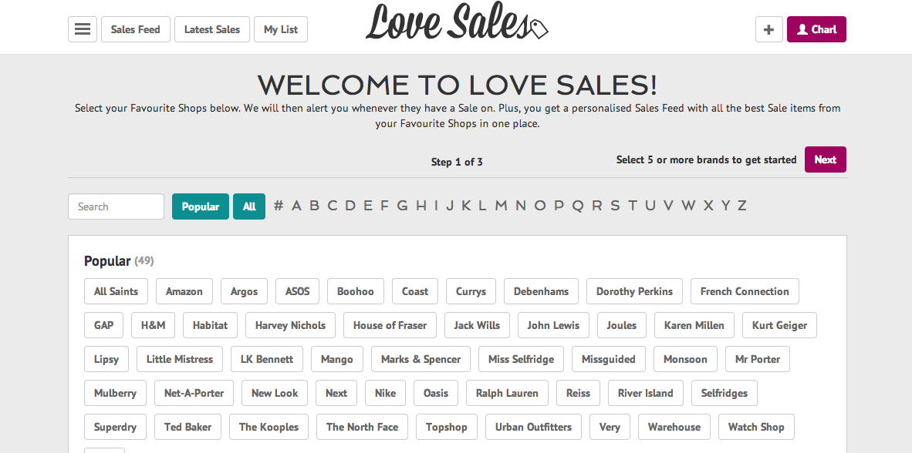This screenshot has width=912, height=453.
Task: Filter brands by letter W
Action: point(689,206)
